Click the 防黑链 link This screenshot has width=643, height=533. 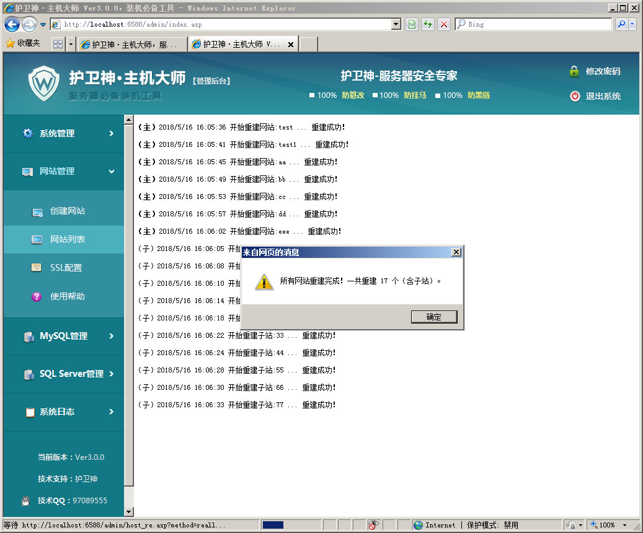coord(479,95)
